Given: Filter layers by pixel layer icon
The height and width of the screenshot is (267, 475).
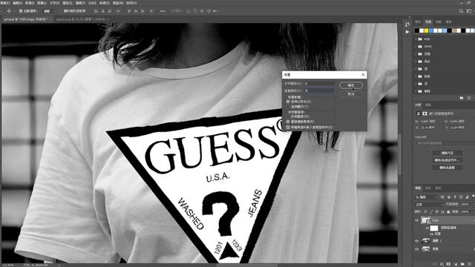Looking at the screenshot, I should (x=442, y=197).
